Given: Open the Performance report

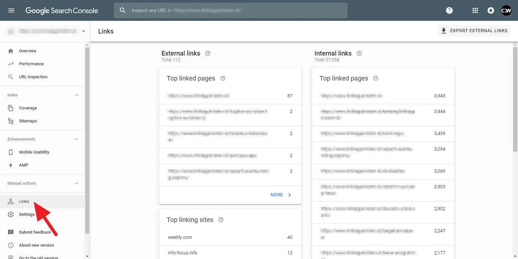Looking at the screenshot, I should (x=42, y=64).
